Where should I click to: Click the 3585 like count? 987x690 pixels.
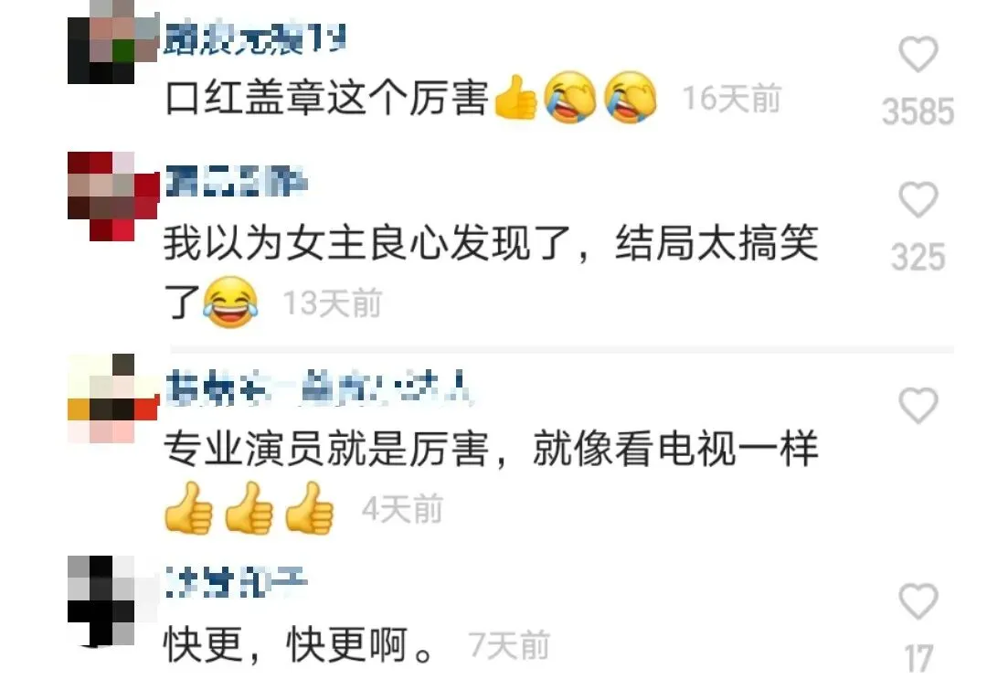(x=918, y=111)
